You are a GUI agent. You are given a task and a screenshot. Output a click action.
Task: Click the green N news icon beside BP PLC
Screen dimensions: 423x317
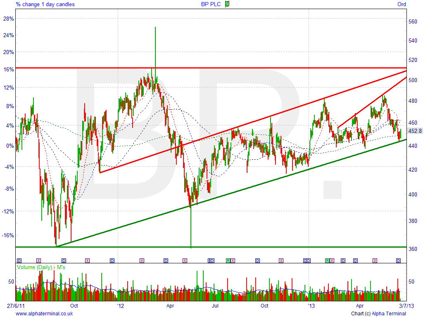pyautogui.click(x=227, y=4)
